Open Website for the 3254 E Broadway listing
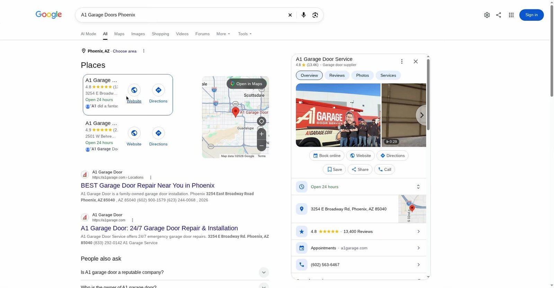 [134, 93]
